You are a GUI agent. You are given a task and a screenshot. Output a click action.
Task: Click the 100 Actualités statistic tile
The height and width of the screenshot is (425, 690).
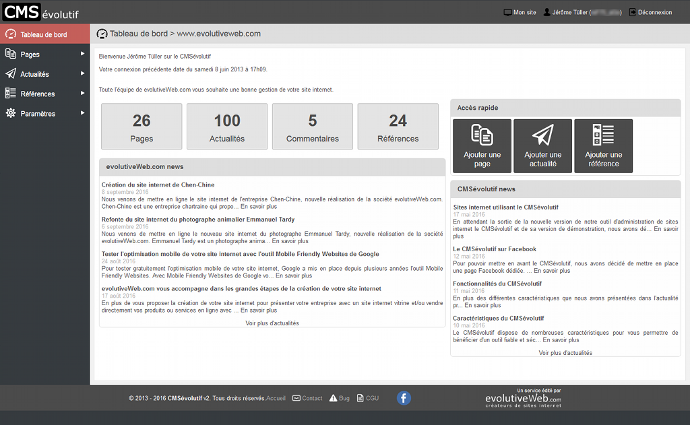226,126
